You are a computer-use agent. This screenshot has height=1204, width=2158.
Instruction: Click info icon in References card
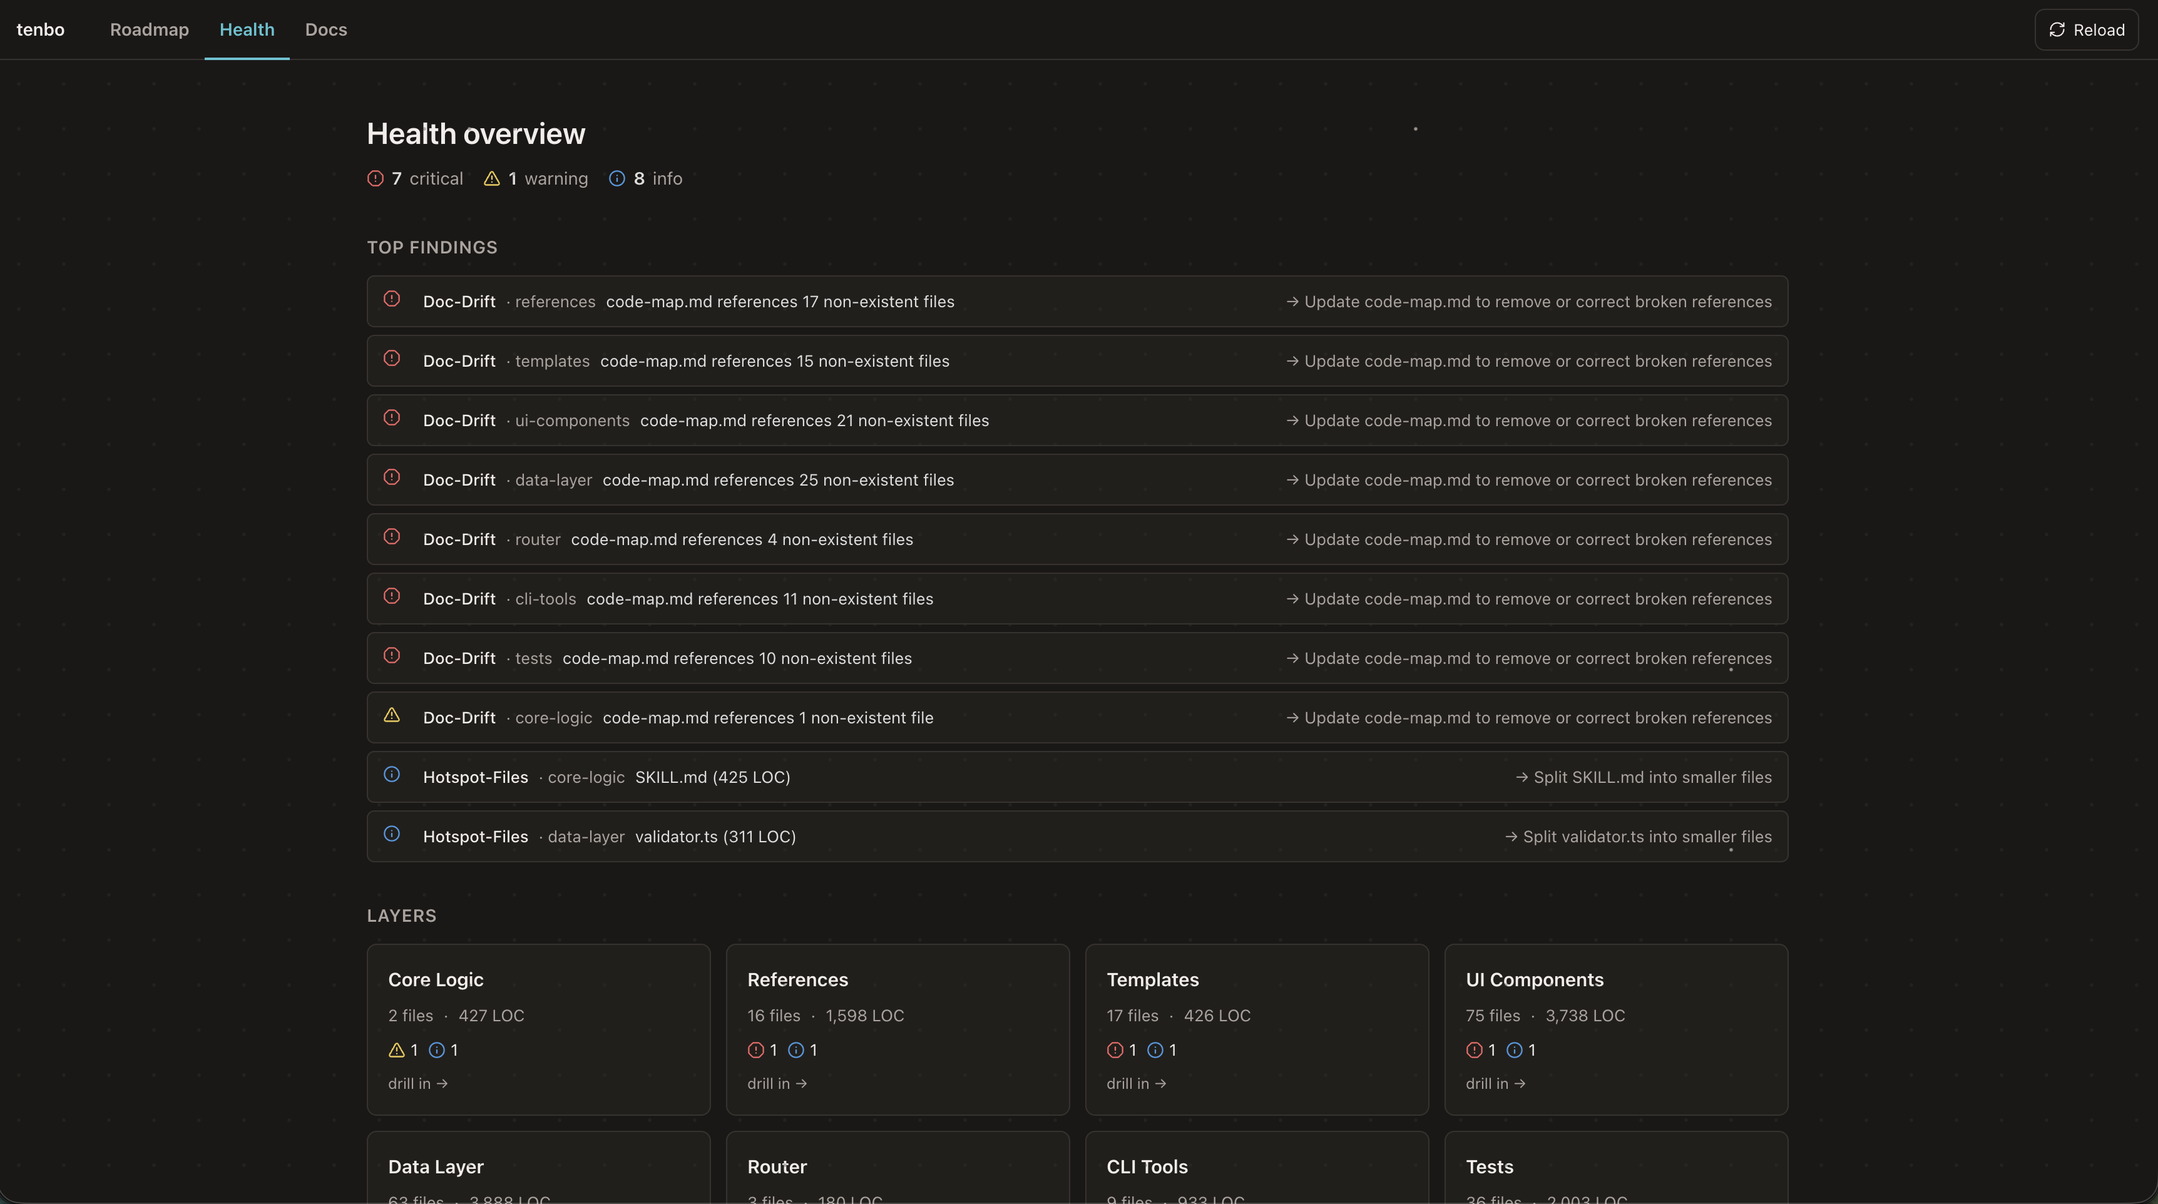coord(796,1051)
